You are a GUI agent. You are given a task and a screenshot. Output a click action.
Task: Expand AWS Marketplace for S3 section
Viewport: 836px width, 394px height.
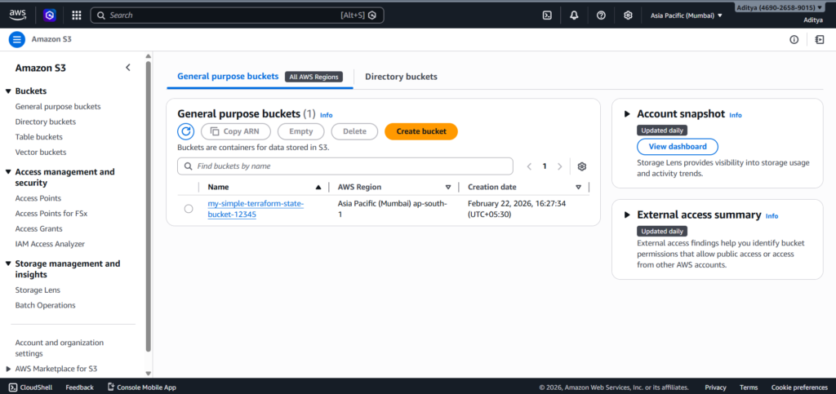8,369
